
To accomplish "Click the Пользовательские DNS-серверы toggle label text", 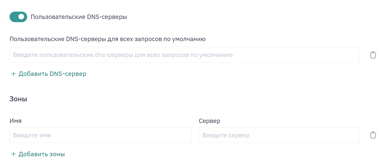I will point(79,17).
